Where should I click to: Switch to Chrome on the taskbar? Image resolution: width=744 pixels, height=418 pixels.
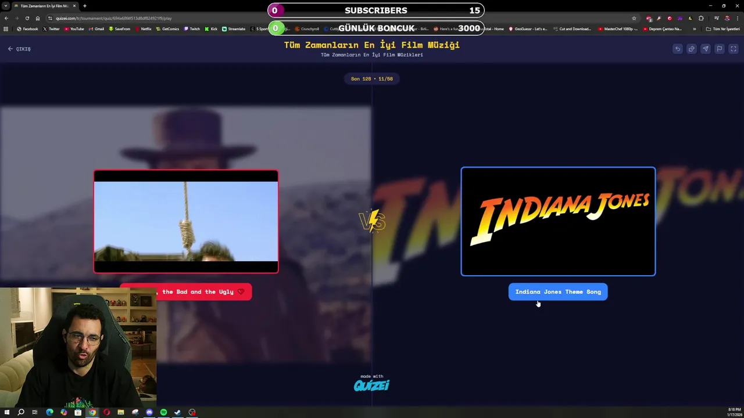click(92, 412)
